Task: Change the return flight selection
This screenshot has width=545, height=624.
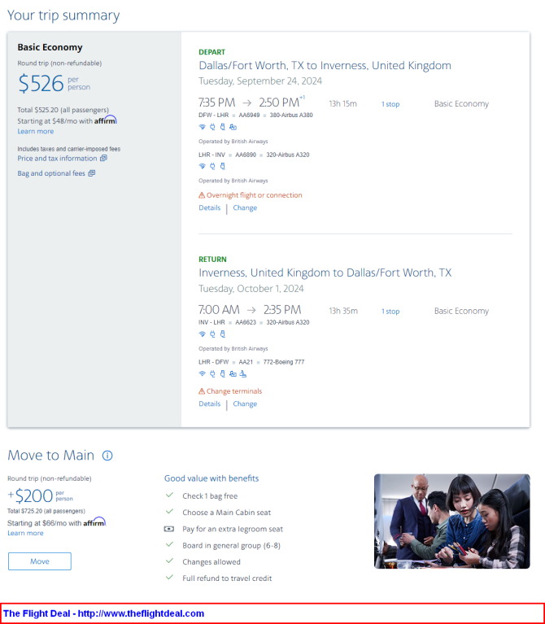Action: pyautogui.click(x=245, y=404)
